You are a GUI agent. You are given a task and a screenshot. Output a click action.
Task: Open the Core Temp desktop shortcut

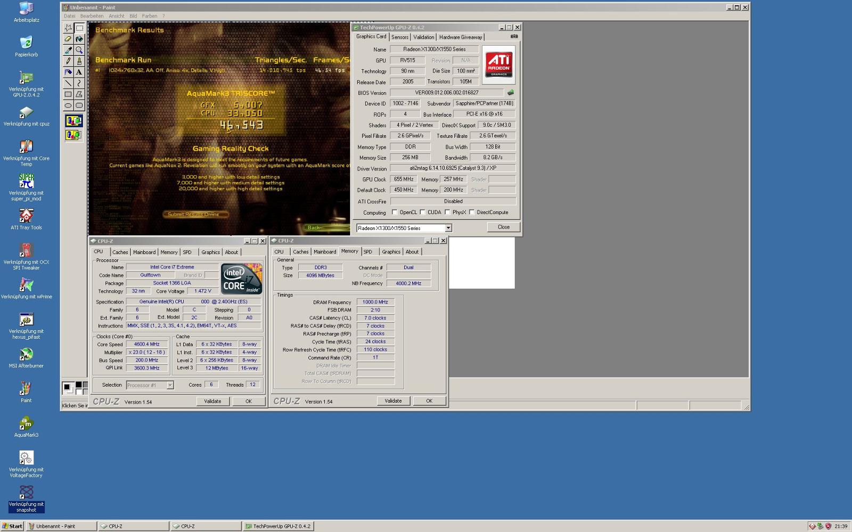[x=26, y=153]
